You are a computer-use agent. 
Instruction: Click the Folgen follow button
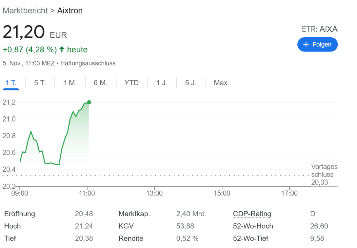click(317, 45)
